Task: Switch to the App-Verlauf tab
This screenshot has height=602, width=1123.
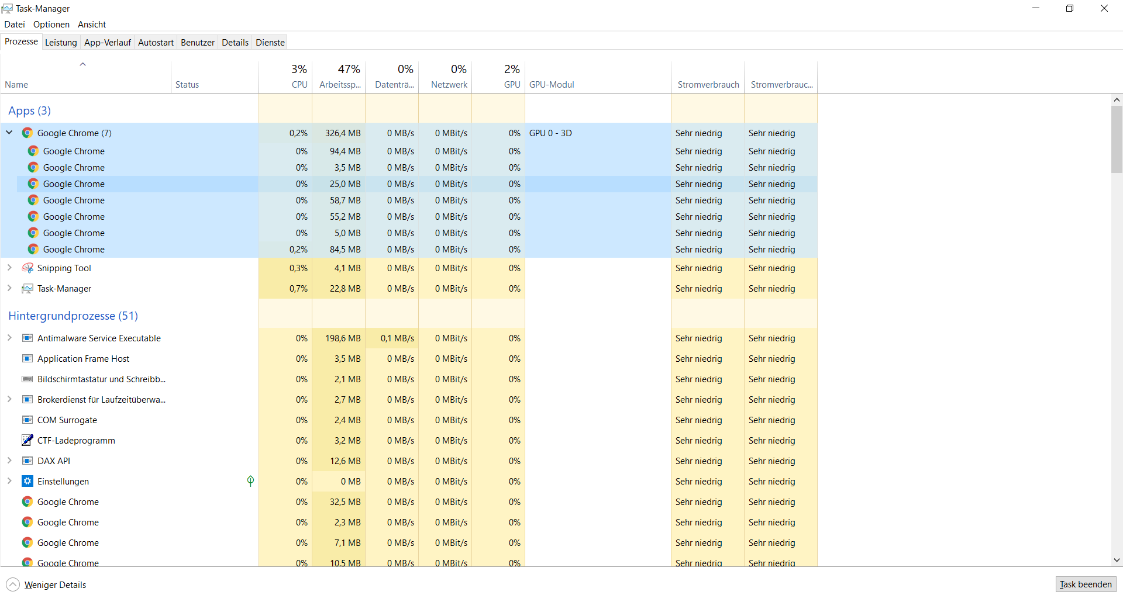Action: click(108, 42)
